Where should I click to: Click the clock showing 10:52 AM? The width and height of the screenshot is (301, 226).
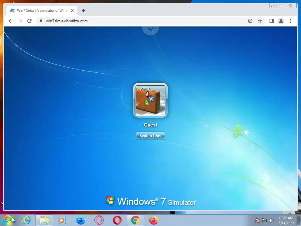tap(286, 220)
